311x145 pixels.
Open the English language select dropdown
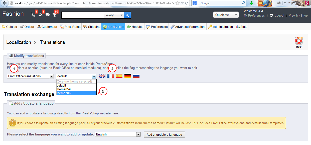[118, 134]
